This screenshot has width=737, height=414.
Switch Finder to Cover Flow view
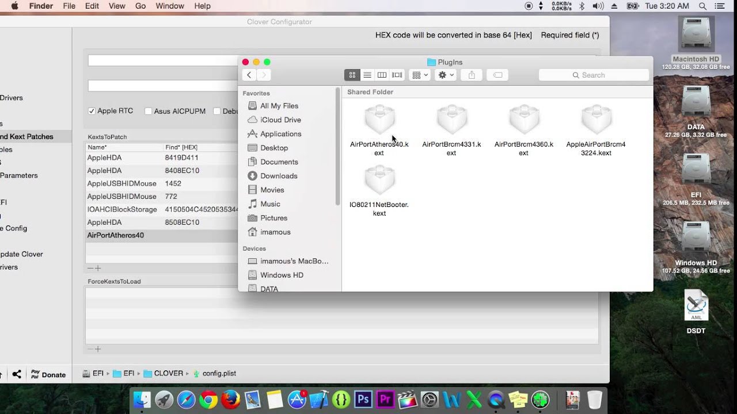pos(397,75)
